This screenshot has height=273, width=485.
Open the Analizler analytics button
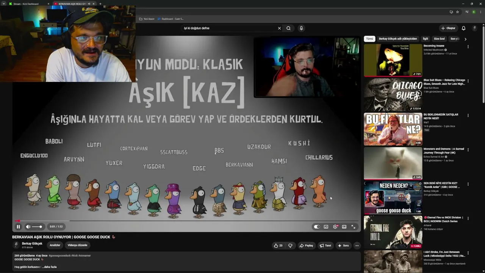point(55,245)
